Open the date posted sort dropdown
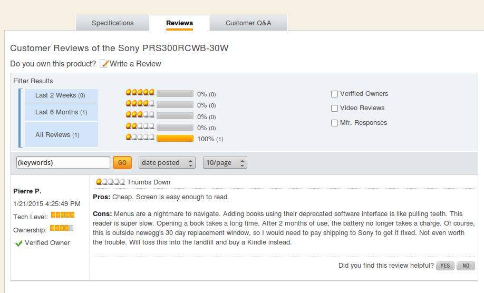Screen dimensions: 484x293 click(x=167, y=162)
